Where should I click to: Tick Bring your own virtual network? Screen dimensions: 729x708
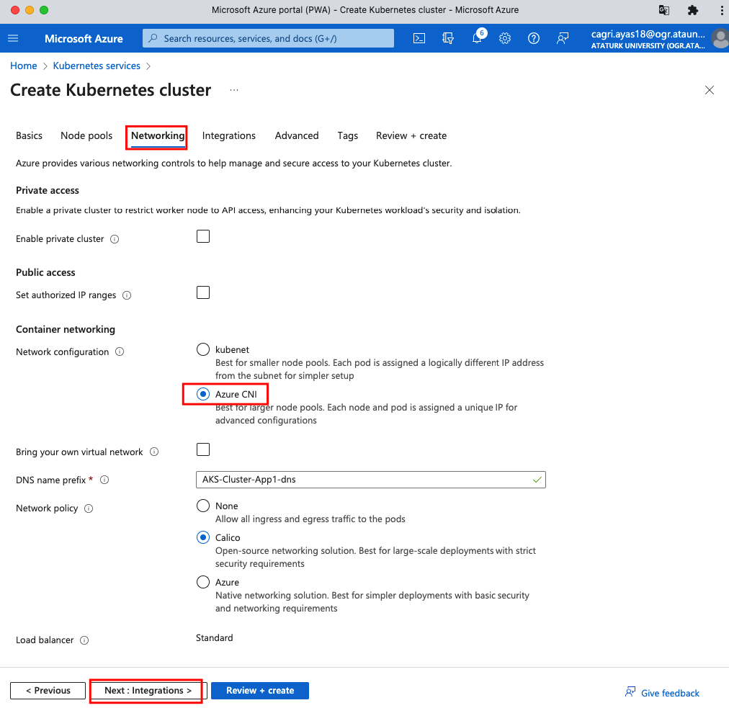(x=203, y=449)
